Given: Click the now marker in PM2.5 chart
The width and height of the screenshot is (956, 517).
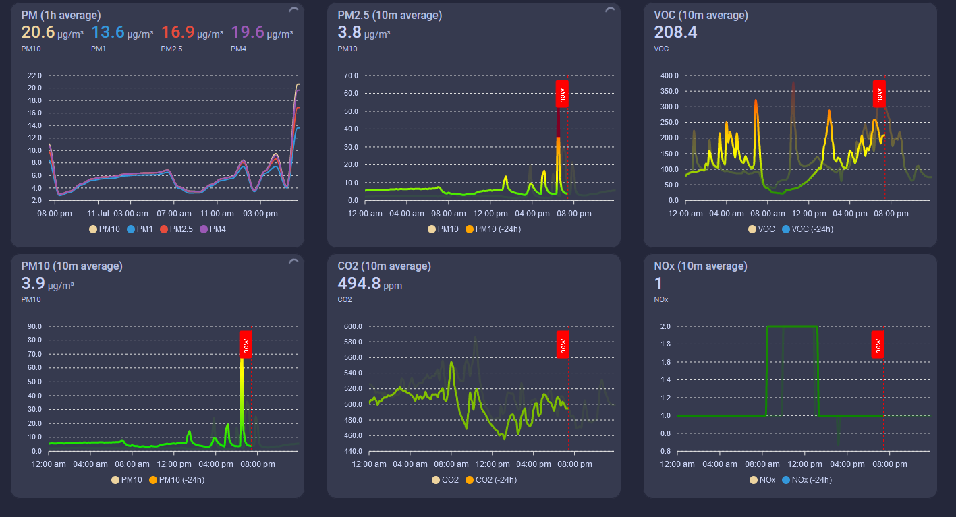Looking at the screenshot, I should 562,93.
